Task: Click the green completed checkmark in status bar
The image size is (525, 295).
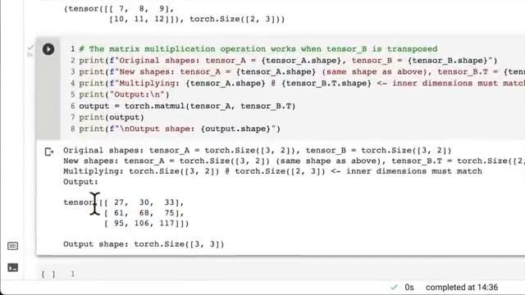Action: coord(394,287)
